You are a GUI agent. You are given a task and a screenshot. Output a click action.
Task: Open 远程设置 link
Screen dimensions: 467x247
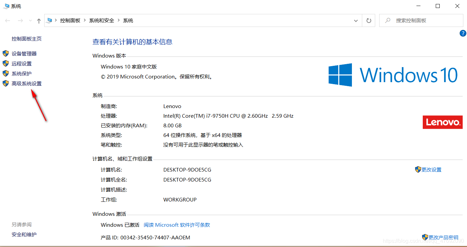pos(22,63)
